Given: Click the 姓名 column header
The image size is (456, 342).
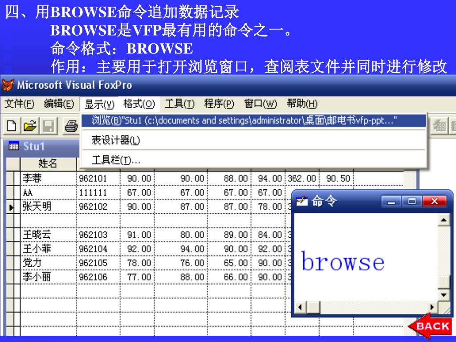Looking at the screenshot, I should click(x=48, y=164).
